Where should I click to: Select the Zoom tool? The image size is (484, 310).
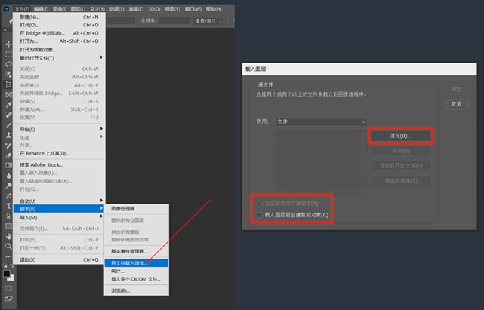point(8,246)
